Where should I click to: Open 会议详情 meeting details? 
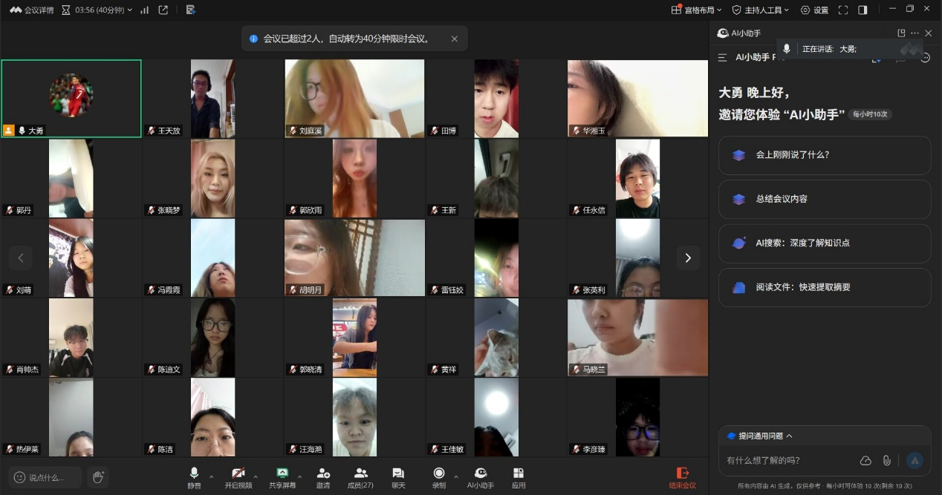(32, 10)
